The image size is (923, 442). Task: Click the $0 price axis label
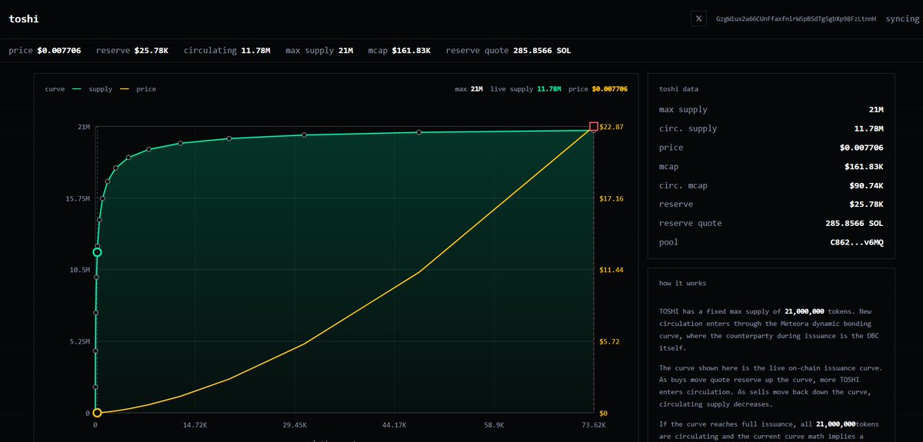pyautogui.click(x=605, y=413)
